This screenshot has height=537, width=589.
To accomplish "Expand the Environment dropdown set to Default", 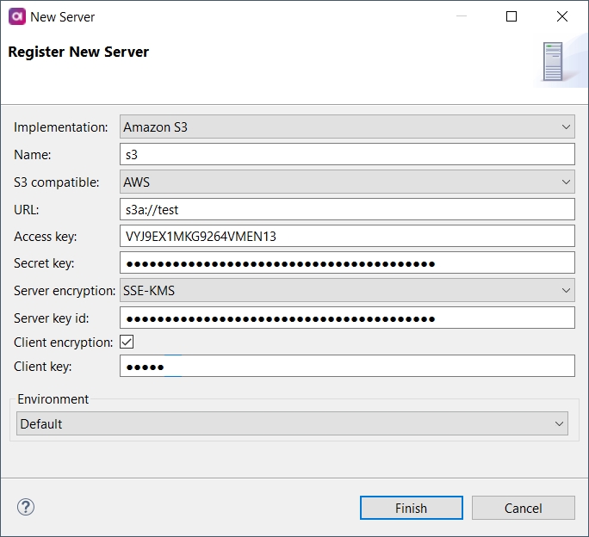I will click(x=292, y=423).
